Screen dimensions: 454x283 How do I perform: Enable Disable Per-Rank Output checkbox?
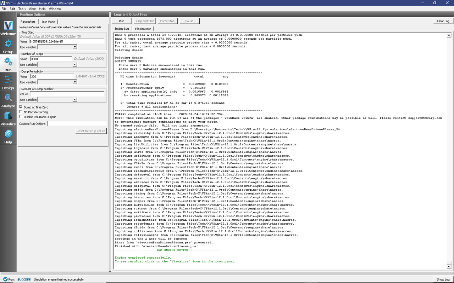tap(21, 117)
